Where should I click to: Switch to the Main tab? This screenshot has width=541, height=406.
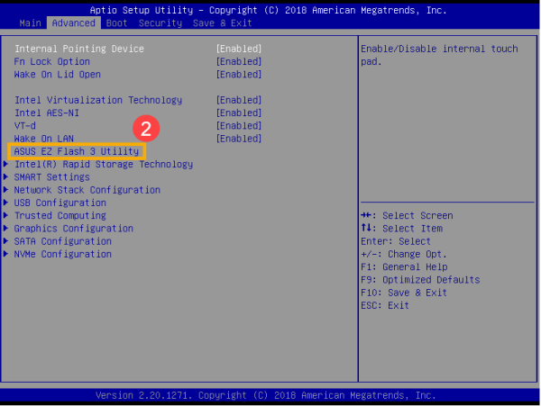30,23
